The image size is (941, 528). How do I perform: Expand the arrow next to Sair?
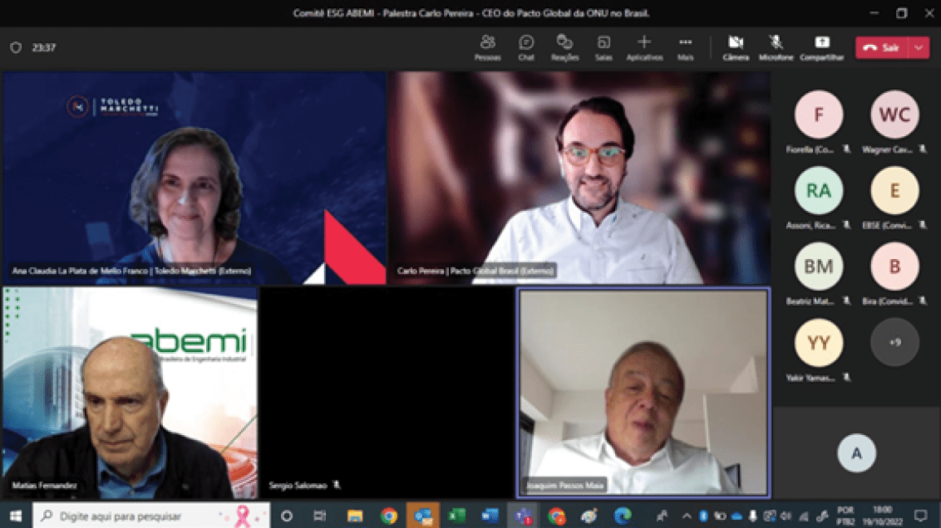pos(919,47)
